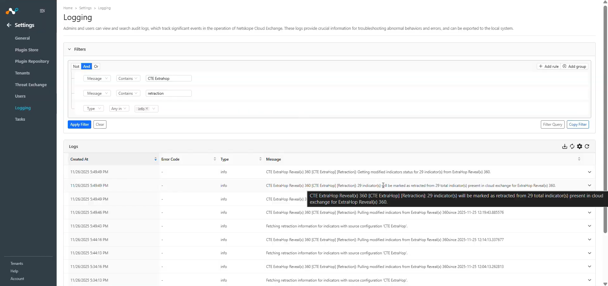Collapse the sidebar with the menu-fold icon

tap(42, 11)
